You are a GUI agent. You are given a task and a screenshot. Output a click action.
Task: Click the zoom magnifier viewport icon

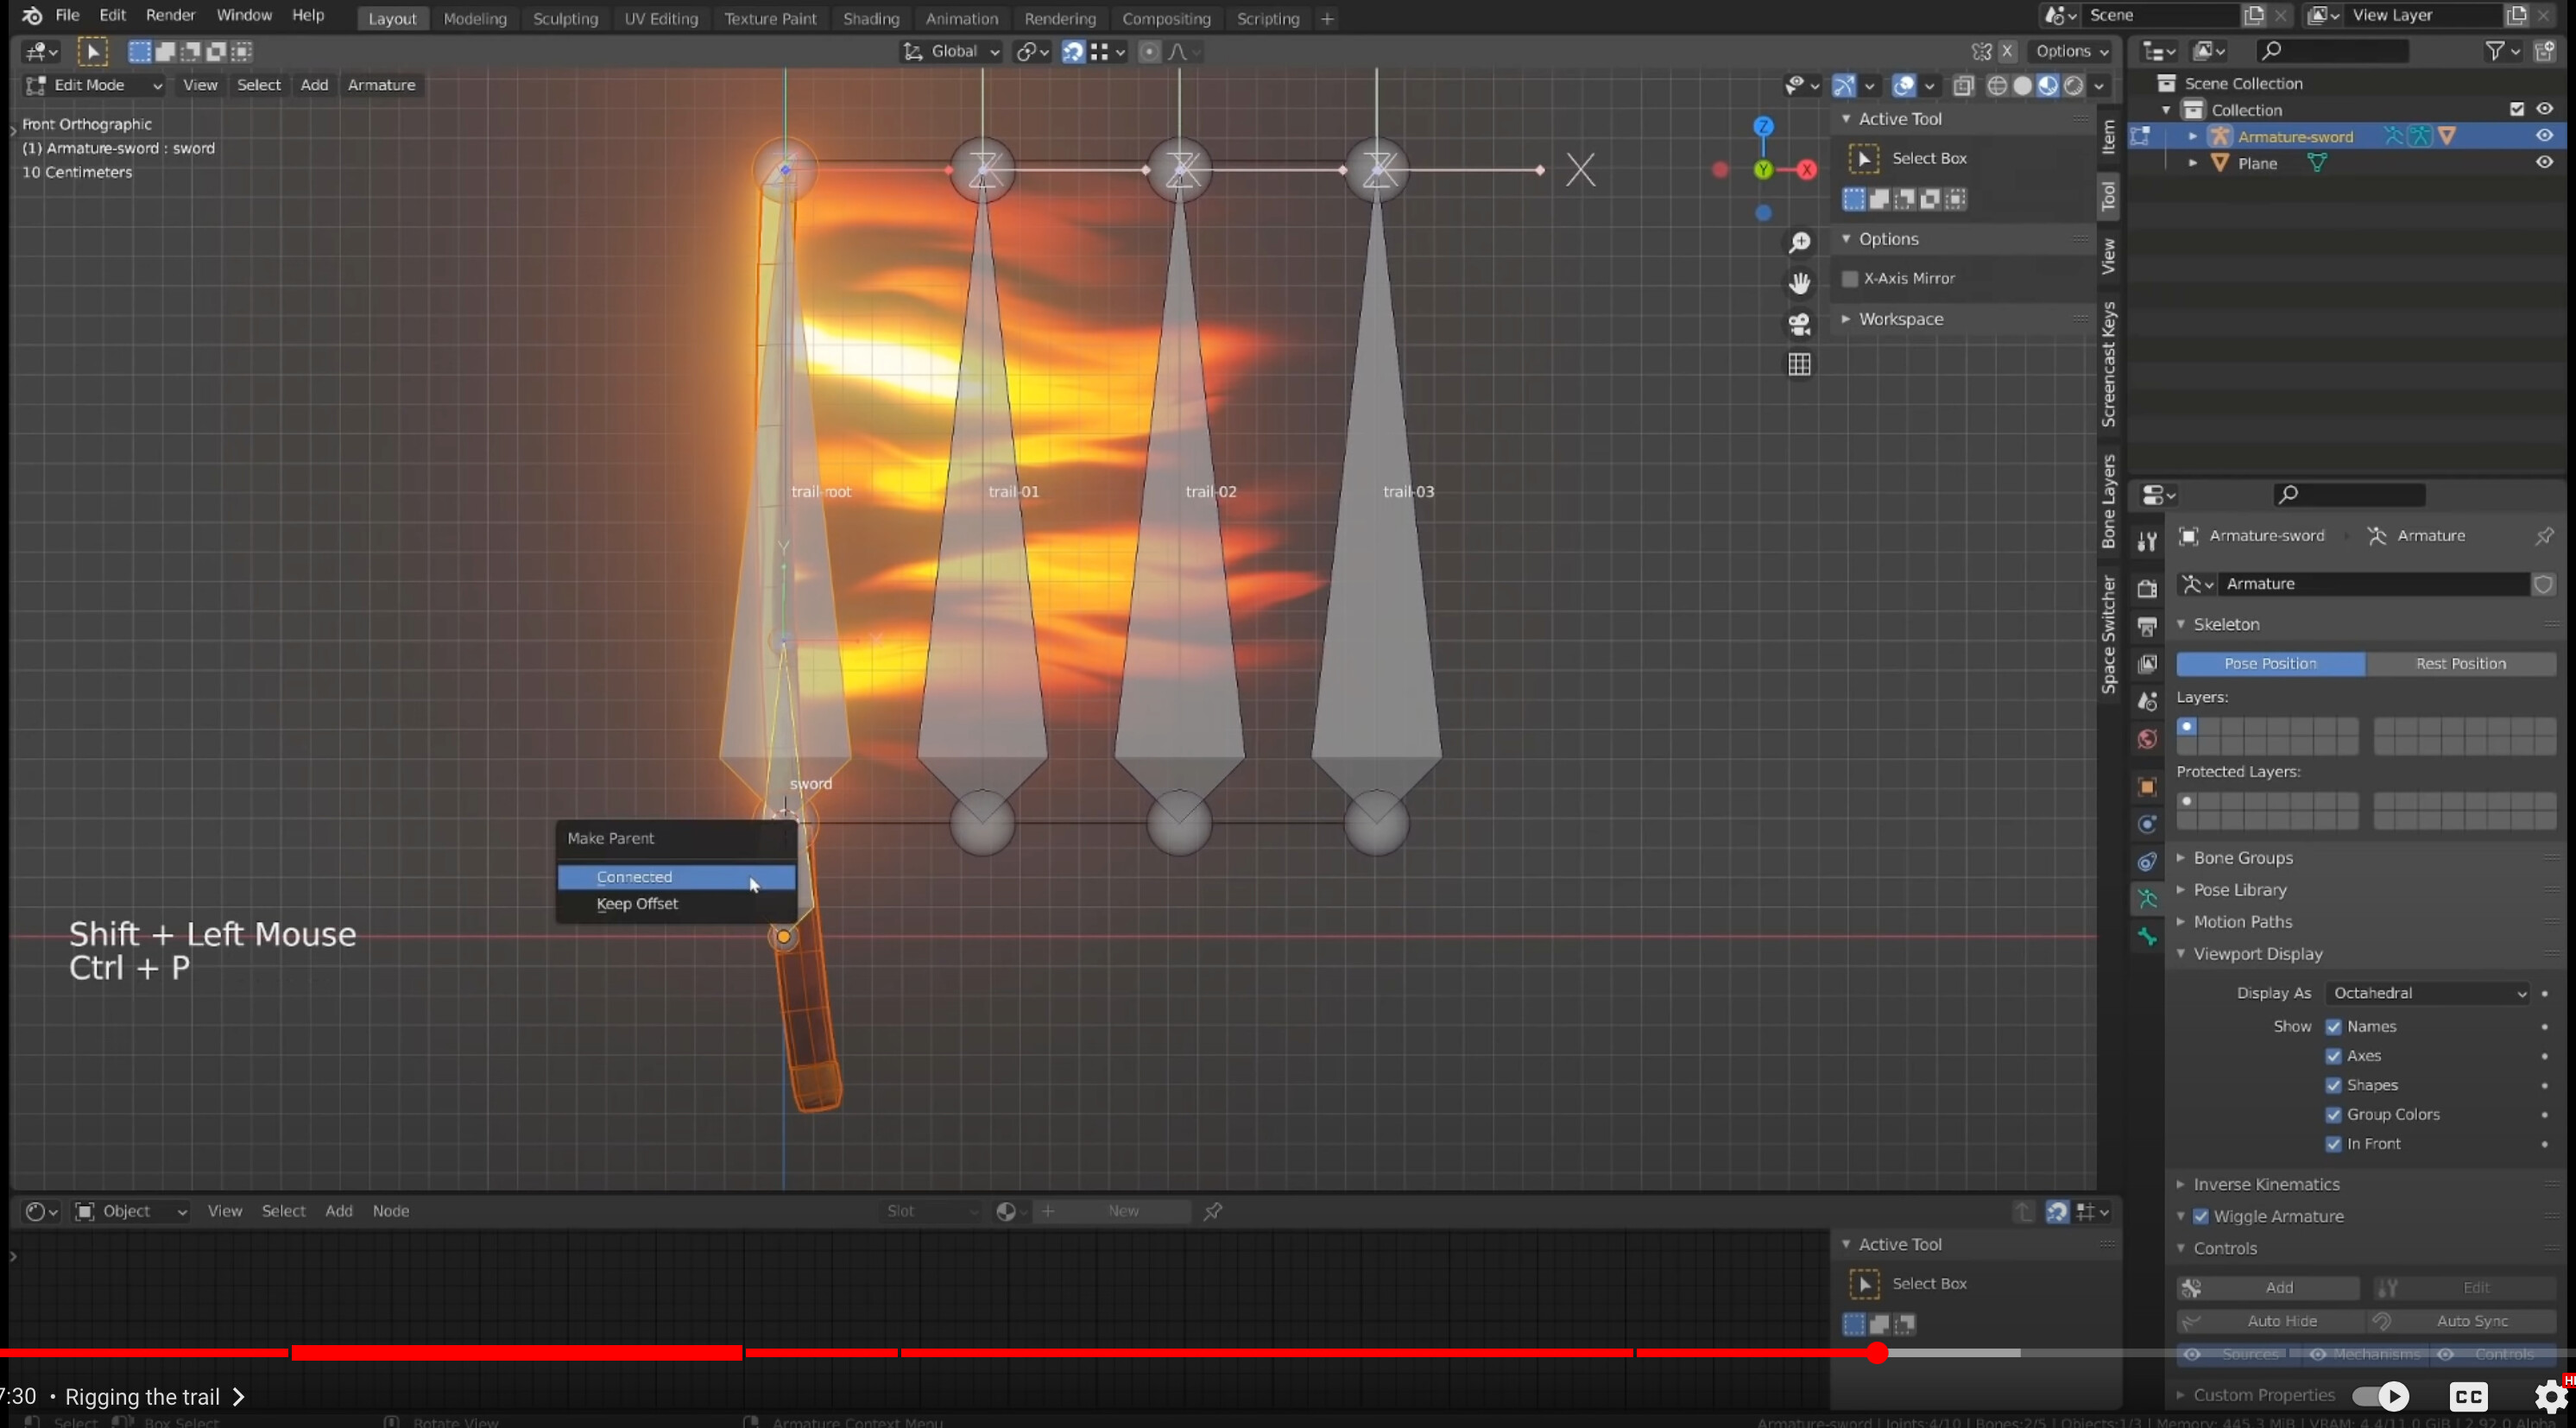1799,242
